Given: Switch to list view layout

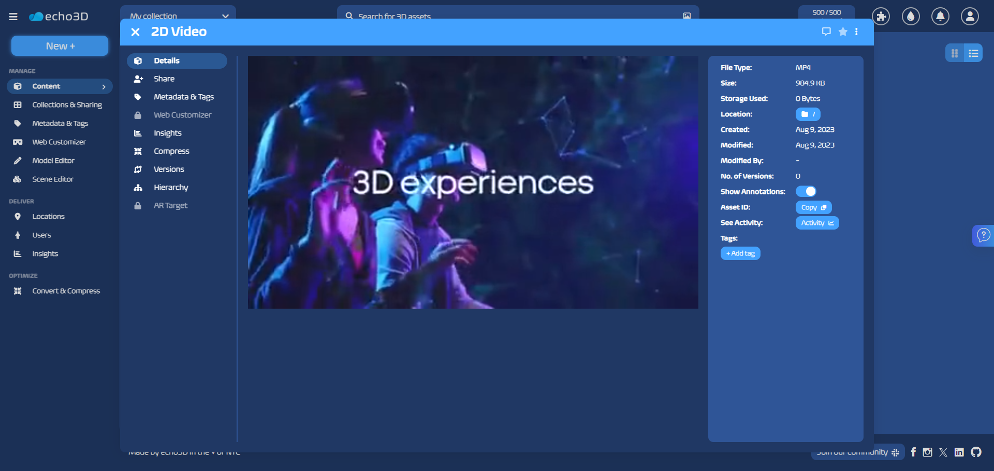Looking at the screenshot, I should pos(973,53).
